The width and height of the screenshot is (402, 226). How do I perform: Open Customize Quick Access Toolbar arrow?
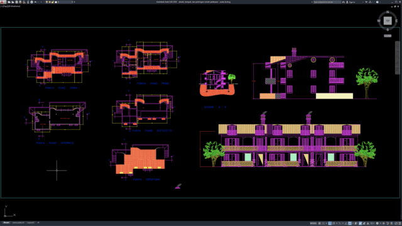click(x=74, y=2)
